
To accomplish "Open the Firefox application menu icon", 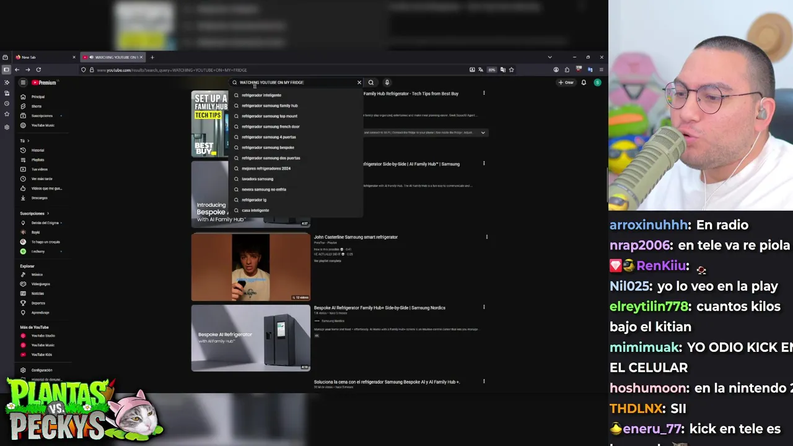I will pyautogui.click(x=601, y=70).
